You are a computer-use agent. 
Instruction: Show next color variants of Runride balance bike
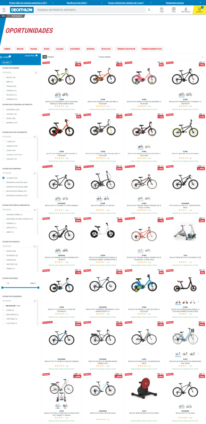click(199, 302)
